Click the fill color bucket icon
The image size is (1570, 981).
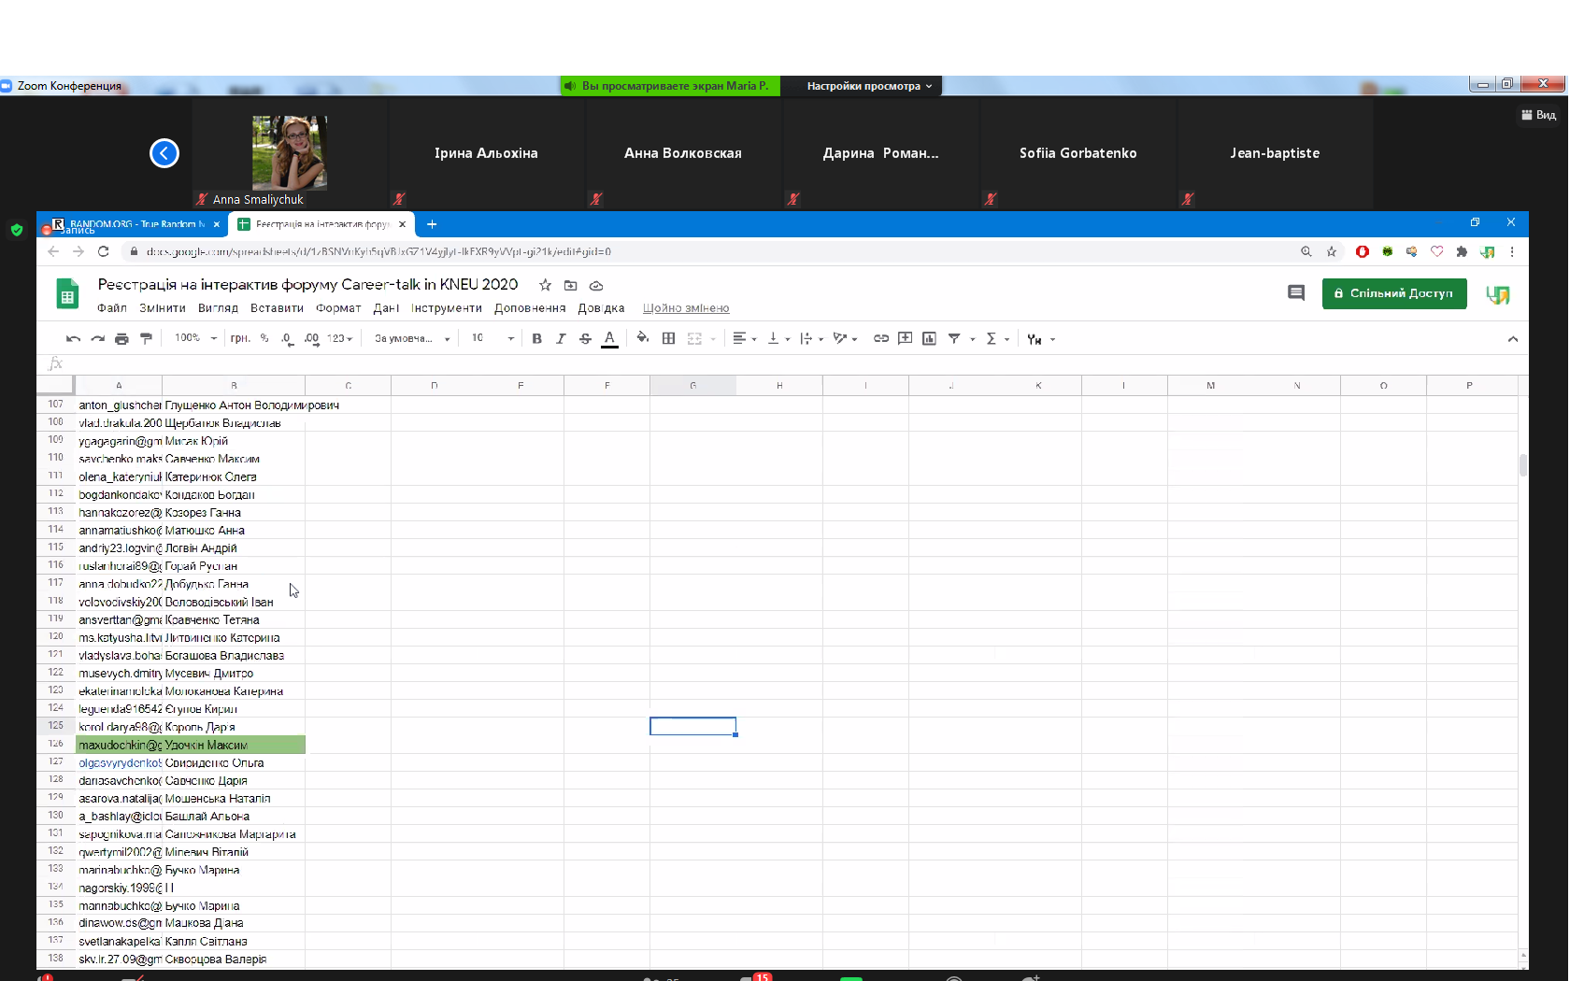pyautogui.click(x=642, y=338)
